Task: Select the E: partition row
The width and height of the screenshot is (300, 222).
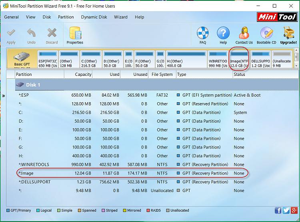Action: (x=156, y=130)
